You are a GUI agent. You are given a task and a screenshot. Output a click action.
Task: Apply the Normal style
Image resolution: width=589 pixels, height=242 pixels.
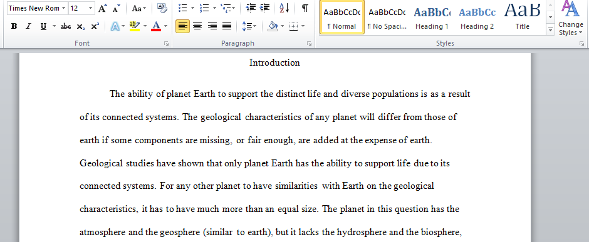[x=342, y=18]
